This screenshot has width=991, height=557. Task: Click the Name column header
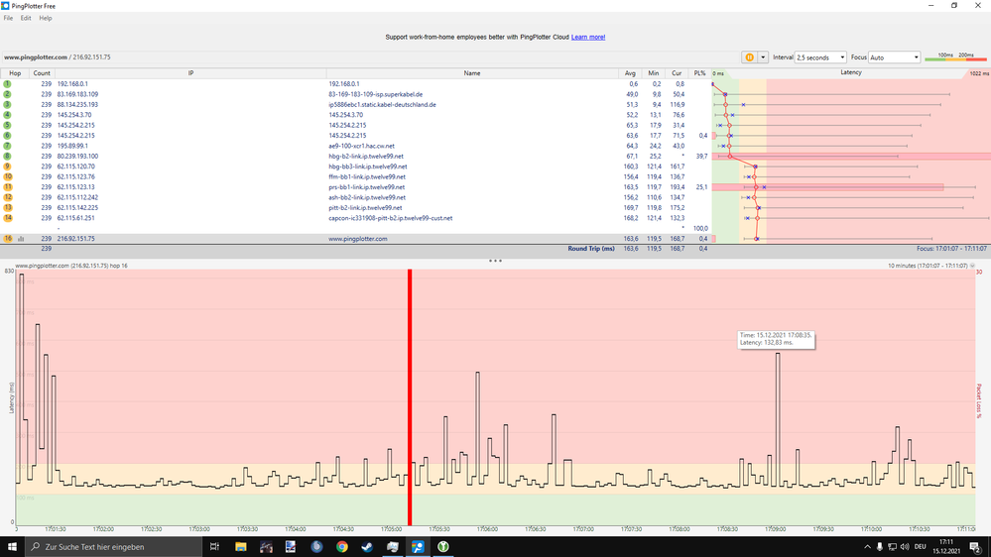tap(472, 73)
